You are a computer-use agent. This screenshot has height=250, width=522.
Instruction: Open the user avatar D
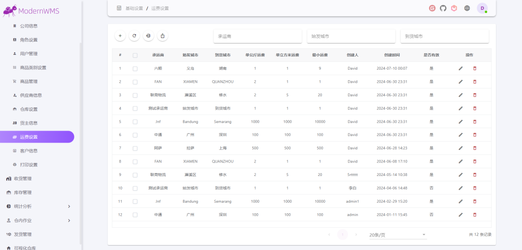coord(482,8)
